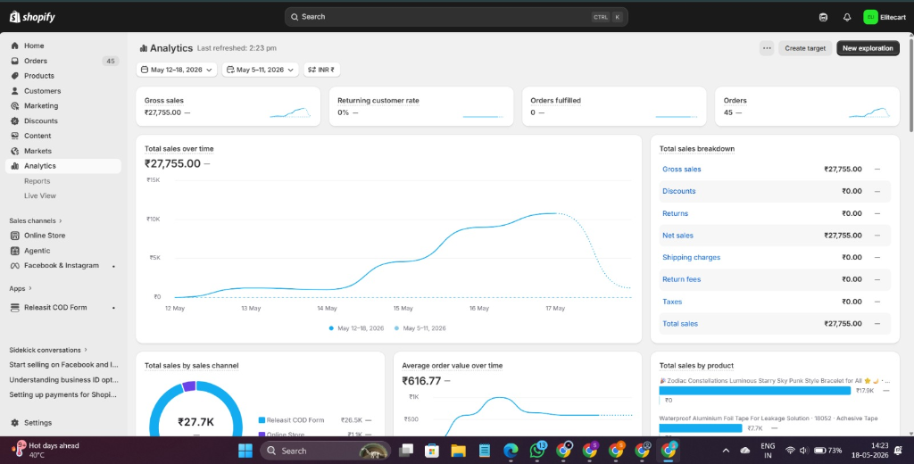
Task: Open the Gross sales card
Action: (228, 106)
